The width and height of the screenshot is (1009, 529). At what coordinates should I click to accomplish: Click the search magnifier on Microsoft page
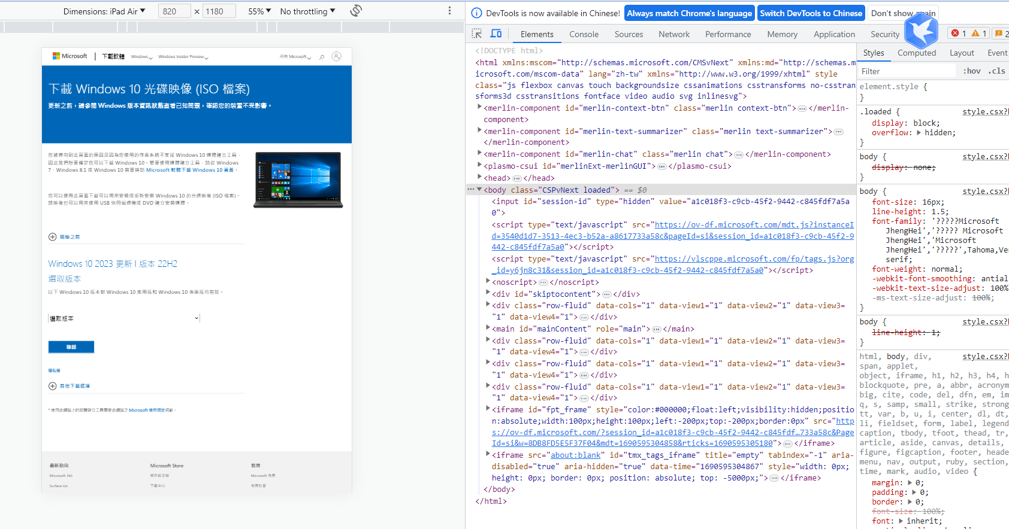[322, 57]
